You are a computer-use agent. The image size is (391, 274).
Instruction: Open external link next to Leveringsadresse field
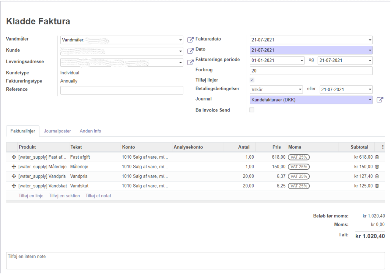191,62
